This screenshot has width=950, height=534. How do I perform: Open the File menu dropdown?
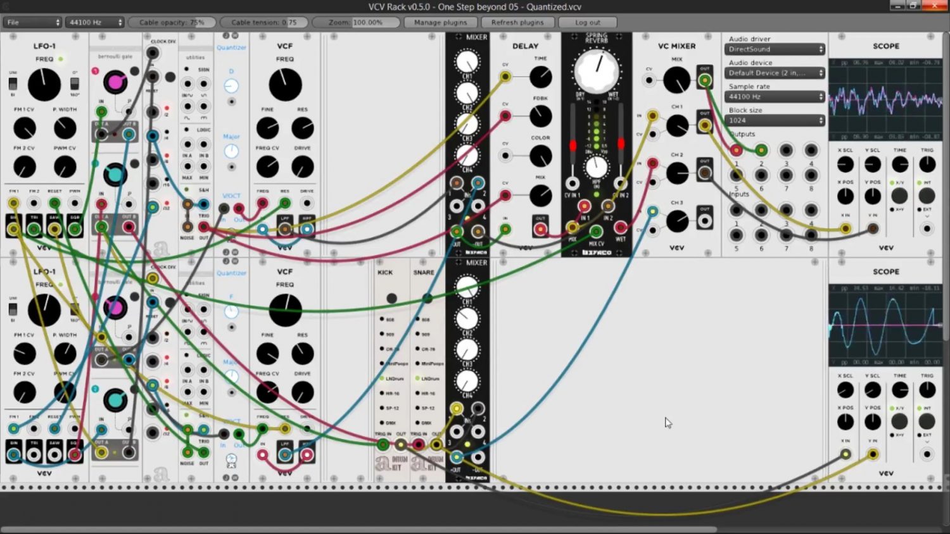[32, 22]
